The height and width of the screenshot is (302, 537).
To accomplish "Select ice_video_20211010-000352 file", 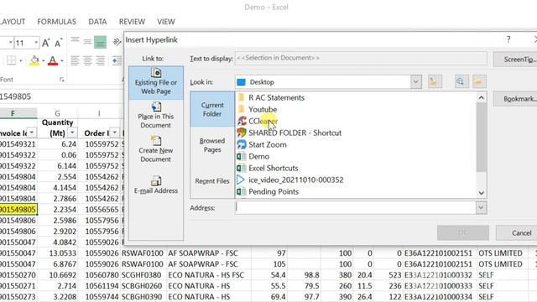I will pos(290,180).
